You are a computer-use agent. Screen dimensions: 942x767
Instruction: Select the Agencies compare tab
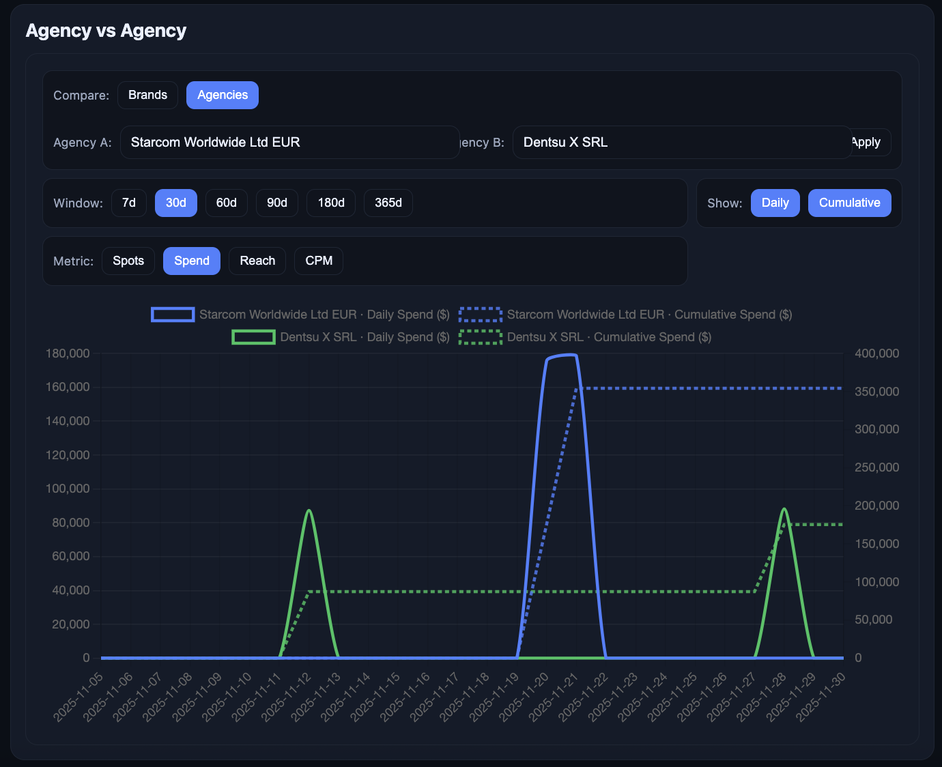click(x=222, y=95)
